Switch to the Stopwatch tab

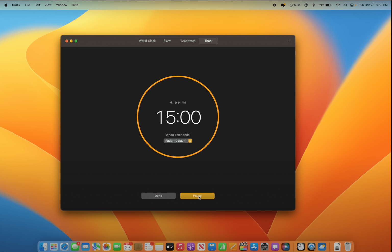(188, 41)
